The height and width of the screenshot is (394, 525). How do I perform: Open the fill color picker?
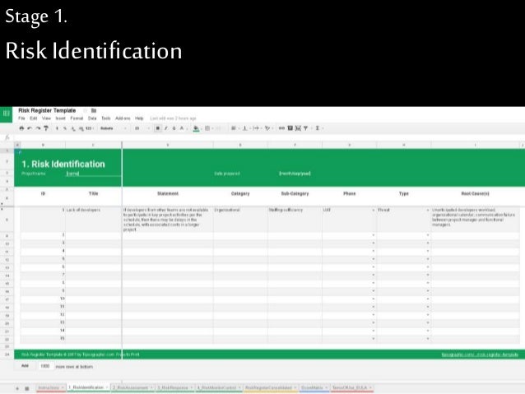pos(196,128)
